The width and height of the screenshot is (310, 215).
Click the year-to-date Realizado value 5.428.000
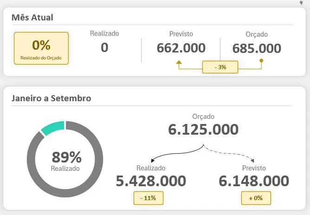pyautogui.click(x=151, y=181)
